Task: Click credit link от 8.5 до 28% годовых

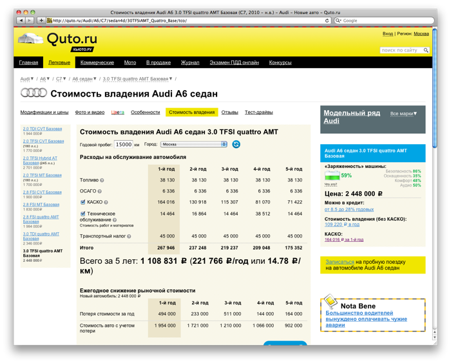Action: tap(349, 209)
